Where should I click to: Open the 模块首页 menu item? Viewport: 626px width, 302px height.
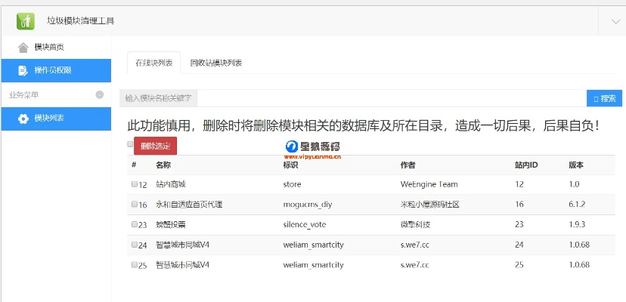coord(56,48)
